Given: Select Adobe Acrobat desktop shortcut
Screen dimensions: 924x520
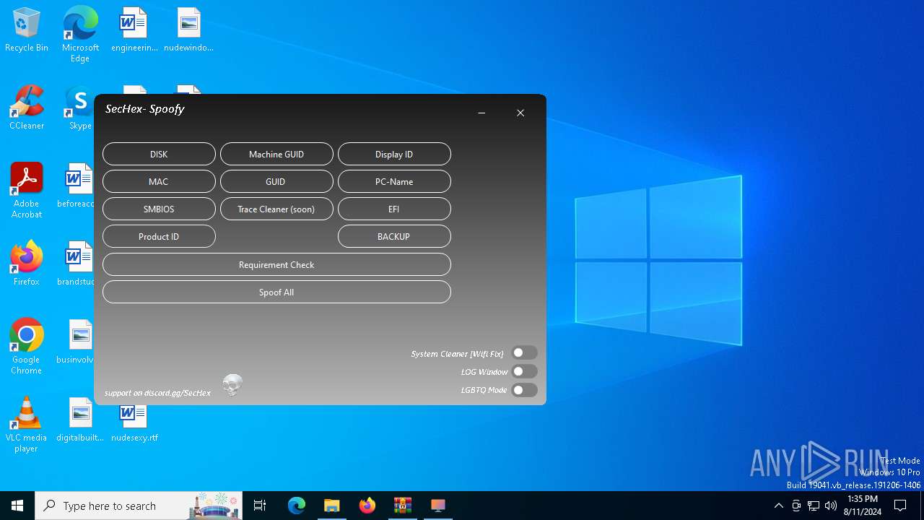Looking at the screenshot, I should [27, 191].
